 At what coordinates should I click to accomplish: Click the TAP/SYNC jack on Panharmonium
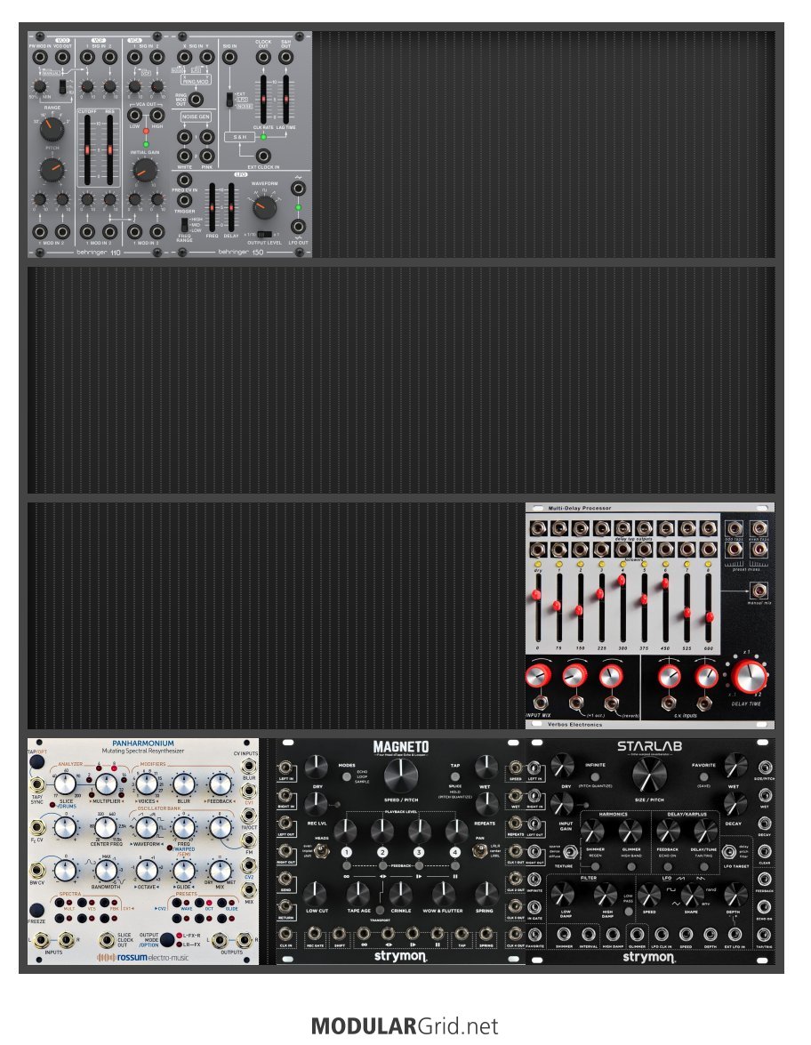pos(37,784)
